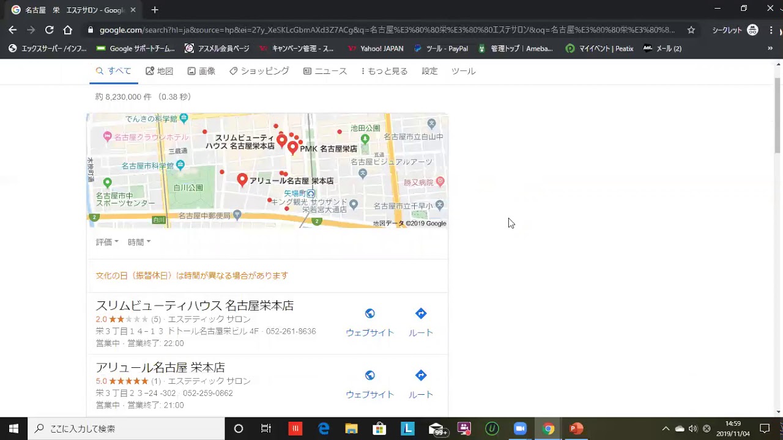Screen dimensions: 783x440
Task: Bookmark this page with the star
Action: [691, 30]
